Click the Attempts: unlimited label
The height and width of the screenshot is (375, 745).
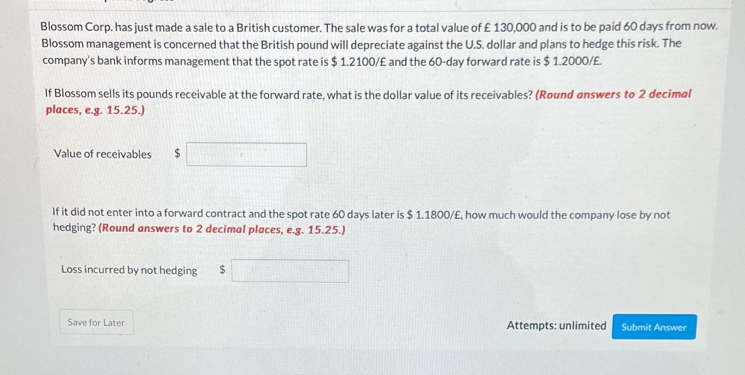[556, 326]
